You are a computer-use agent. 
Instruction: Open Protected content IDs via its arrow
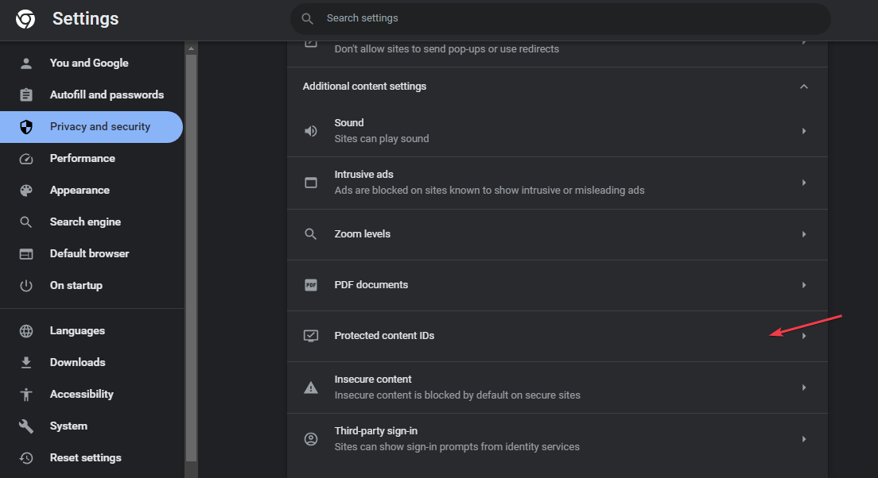click(803, 336)
